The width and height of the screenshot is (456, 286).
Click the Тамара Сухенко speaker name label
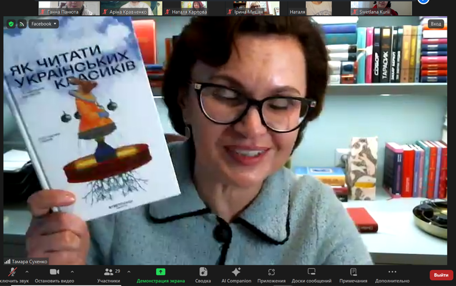click(29, 262)
